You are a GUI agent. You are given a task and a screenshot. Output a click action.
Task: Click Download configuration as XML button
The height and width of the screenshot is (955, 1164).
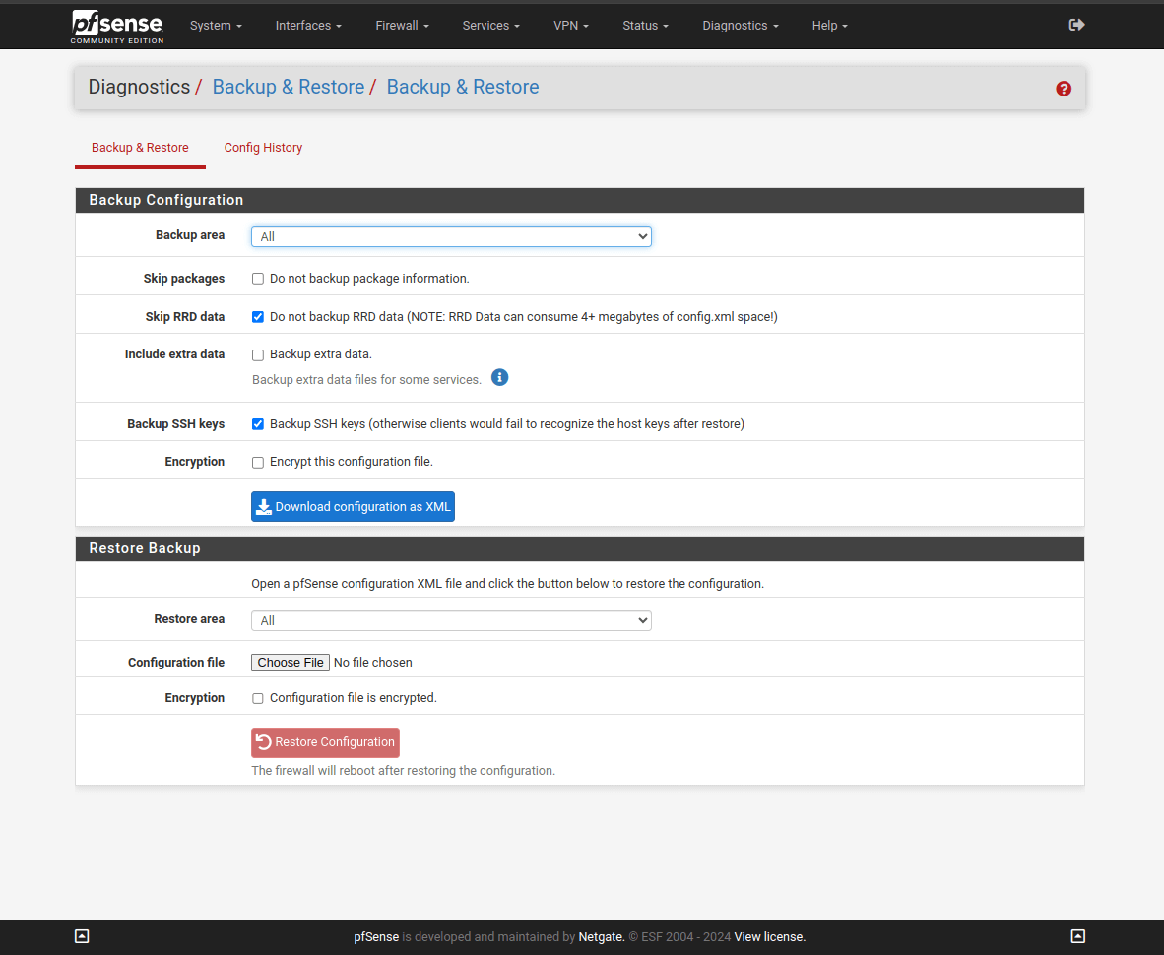(353, 507)
